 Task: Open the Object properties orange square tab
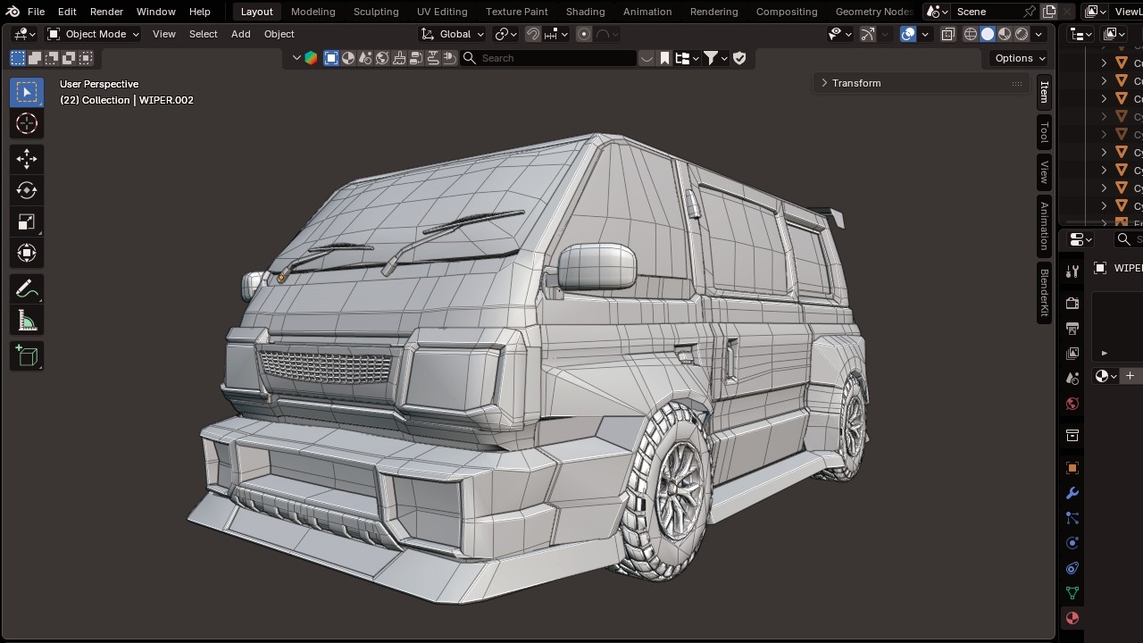click(x=1072, y=468)
